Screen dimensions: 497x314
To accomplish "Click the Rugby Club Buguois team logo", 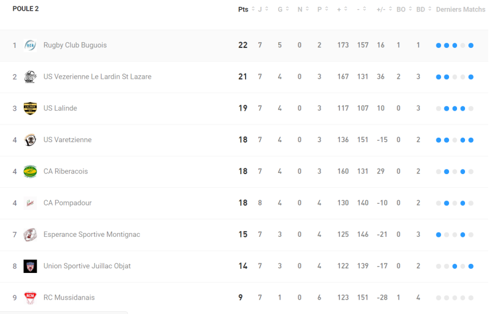I will point(30,46).
